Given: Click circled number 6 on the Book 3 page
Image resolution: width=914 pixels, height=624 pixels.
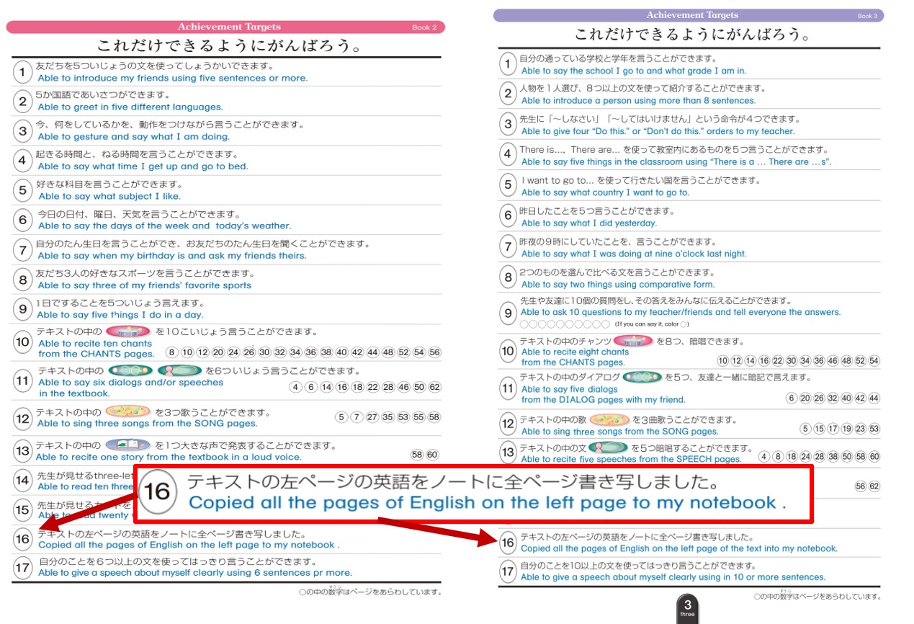Looking at the screenshot, I should [508, 216].
